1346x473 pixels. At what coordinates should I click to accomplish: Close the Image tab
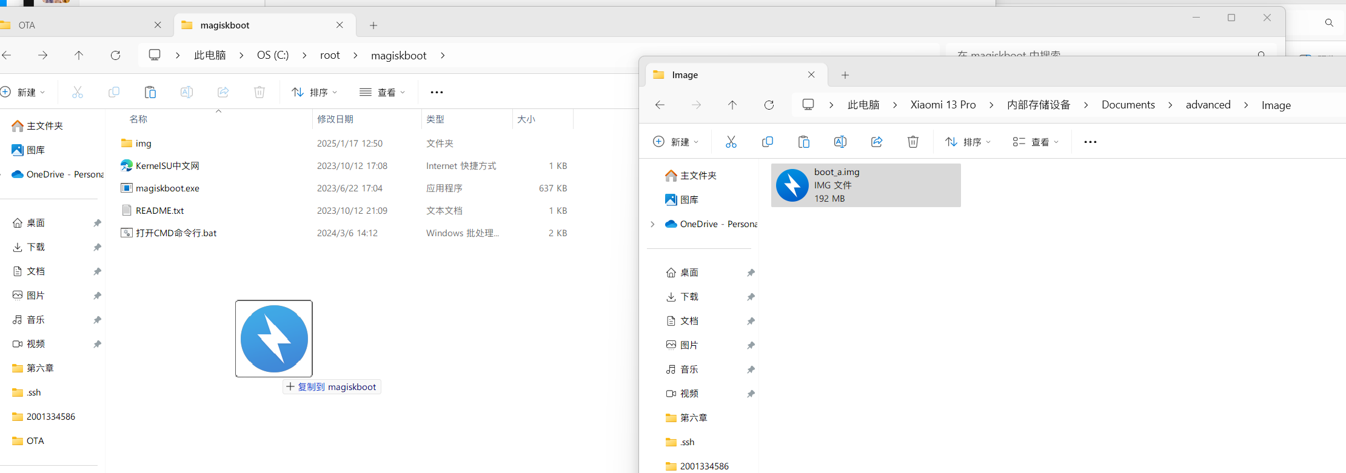(x=811, y=74)
